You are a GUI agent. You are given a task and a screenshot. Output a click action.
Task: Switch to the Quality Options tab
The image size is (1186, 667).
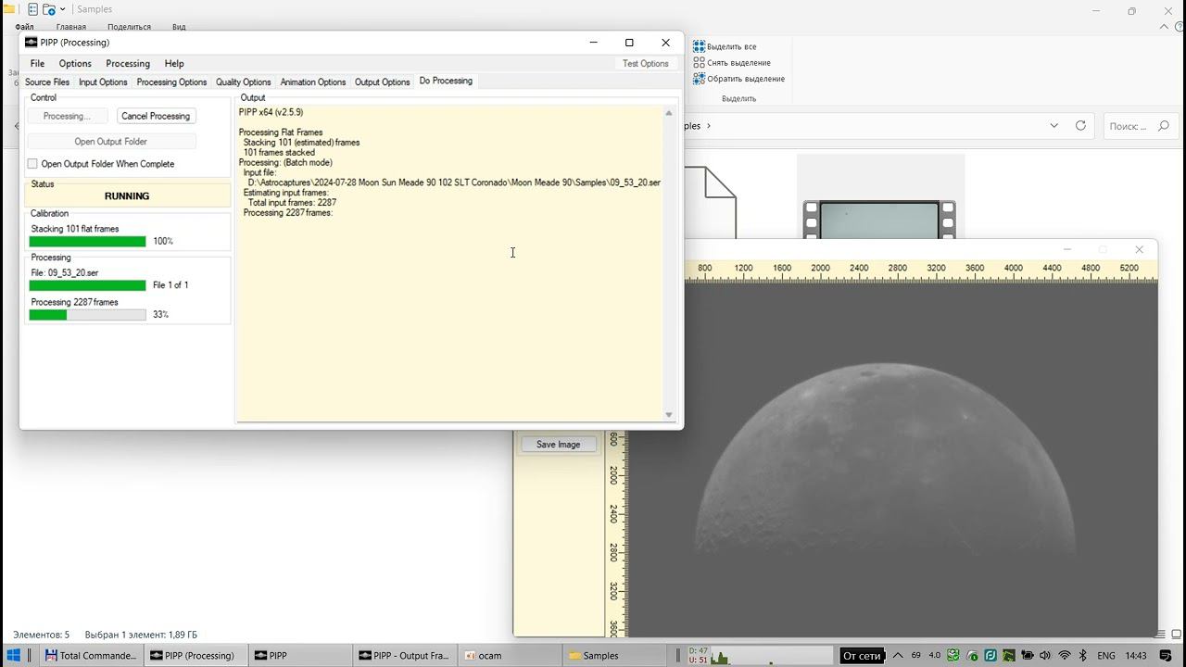[243, 82]
